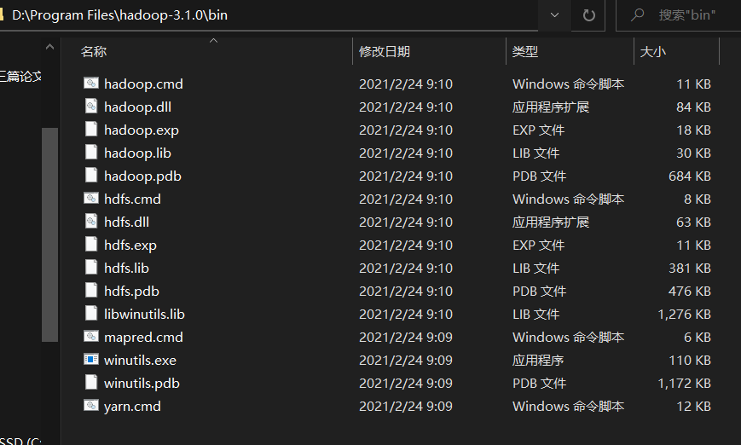This screenshot has height=445, width=741.
Task: Click the Windows 命令脚本 type of mapred.cmd
Action: click(x=568, y=338)
